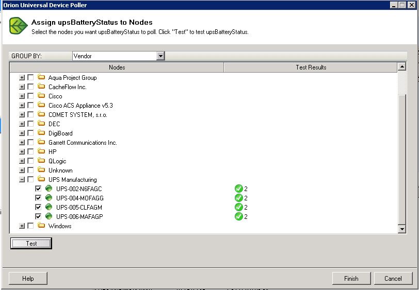Click the Cisco ACS Appliance v5.3 folder icon
The width and height of the screenshot is (419, 290).
point(41,105)
